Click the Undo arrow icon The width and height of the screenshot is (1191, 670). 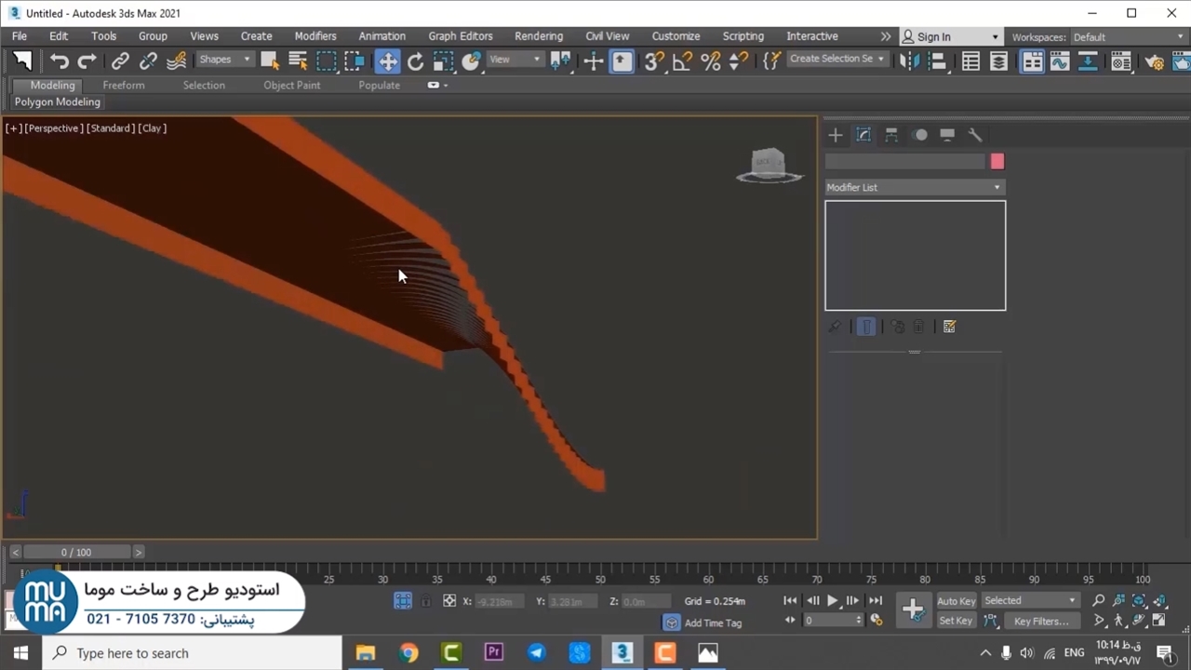(60, 61)
